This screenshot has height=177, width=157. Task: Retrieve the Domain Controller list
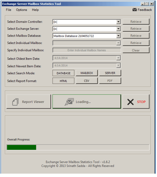coord(136,22)
